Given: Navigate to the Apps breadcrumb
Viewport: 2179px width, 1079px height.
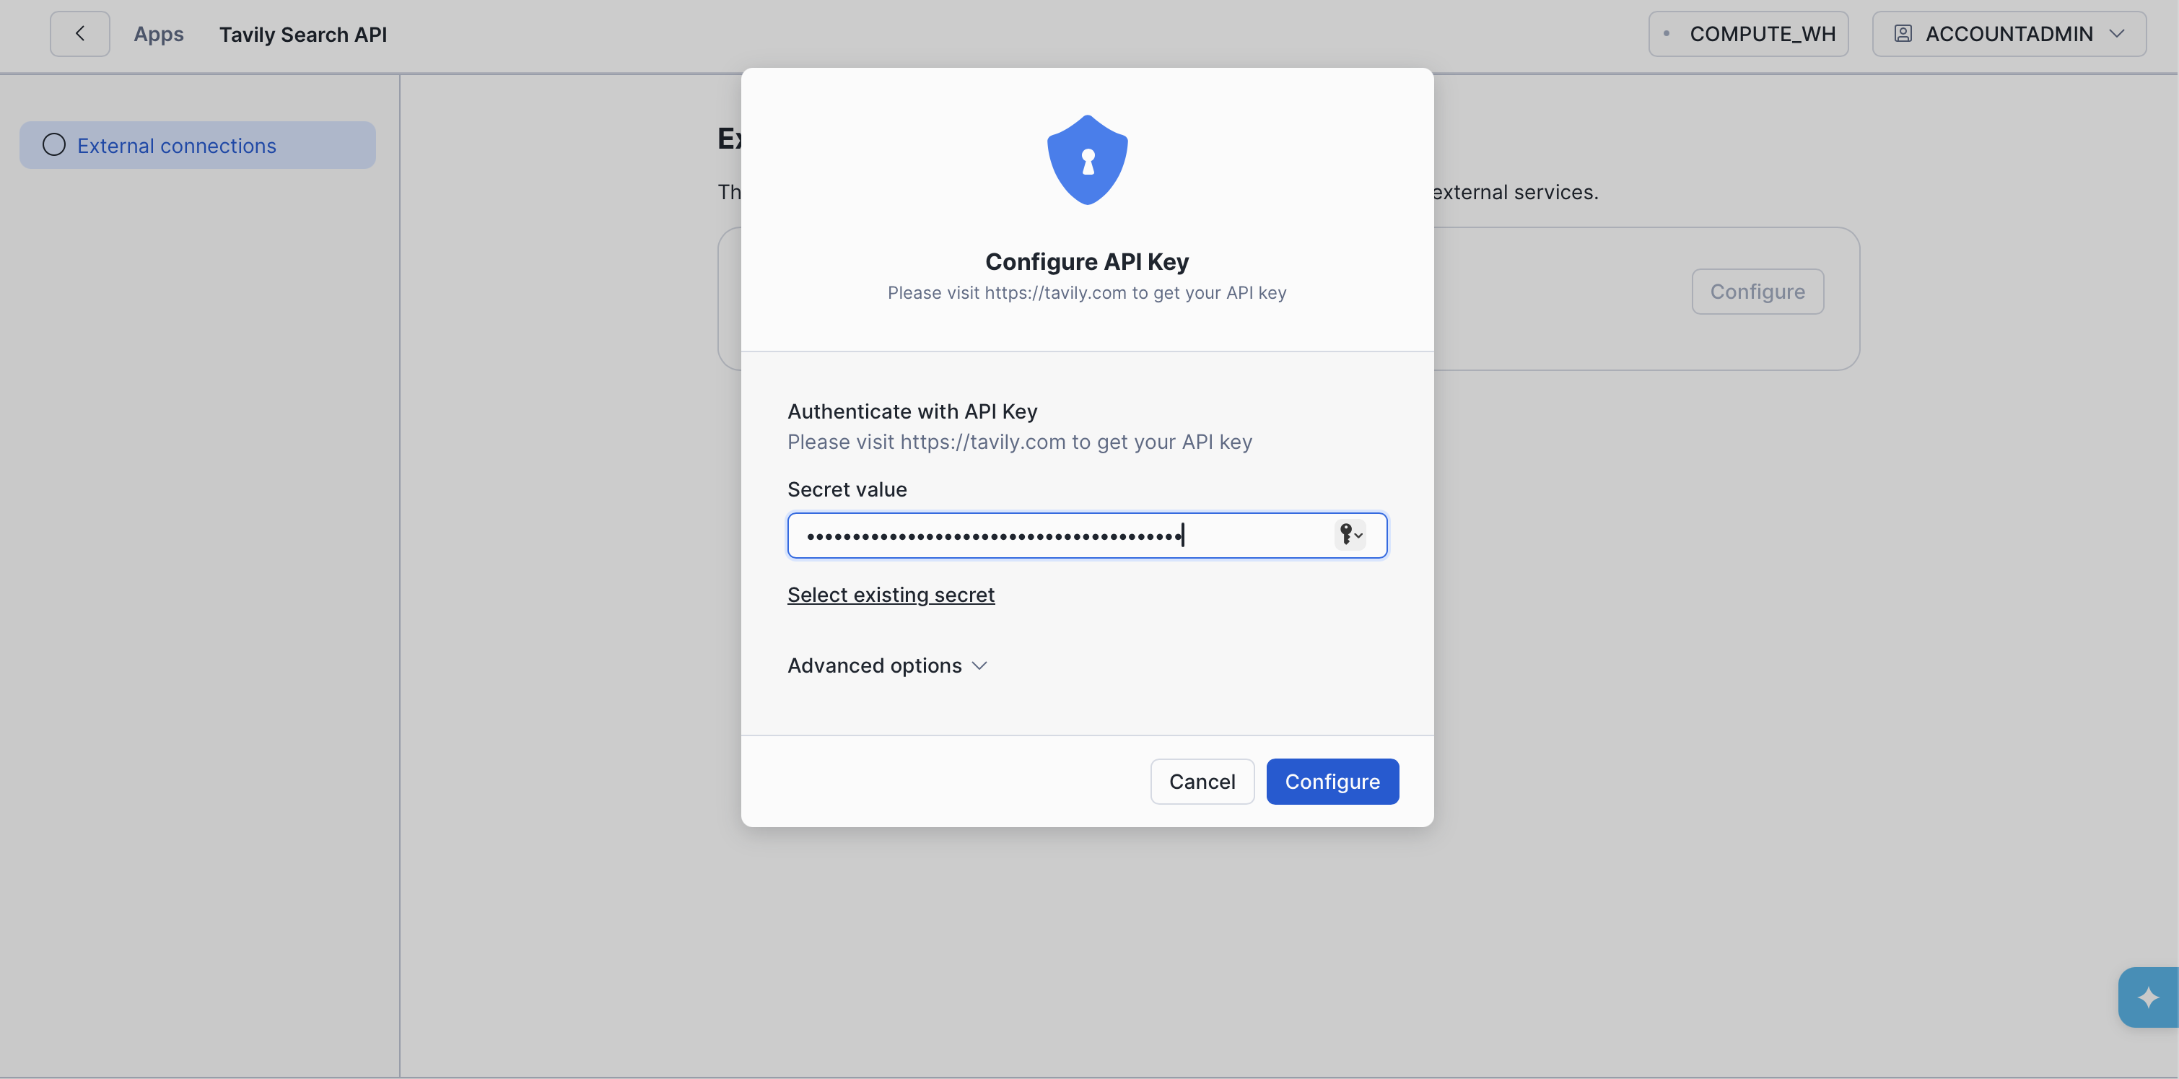Looking at the screenshot, I should tap(159, 34).
